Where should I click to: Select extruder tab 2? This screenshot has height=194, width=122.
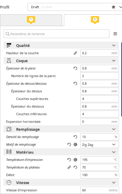(x=95, y=20)
